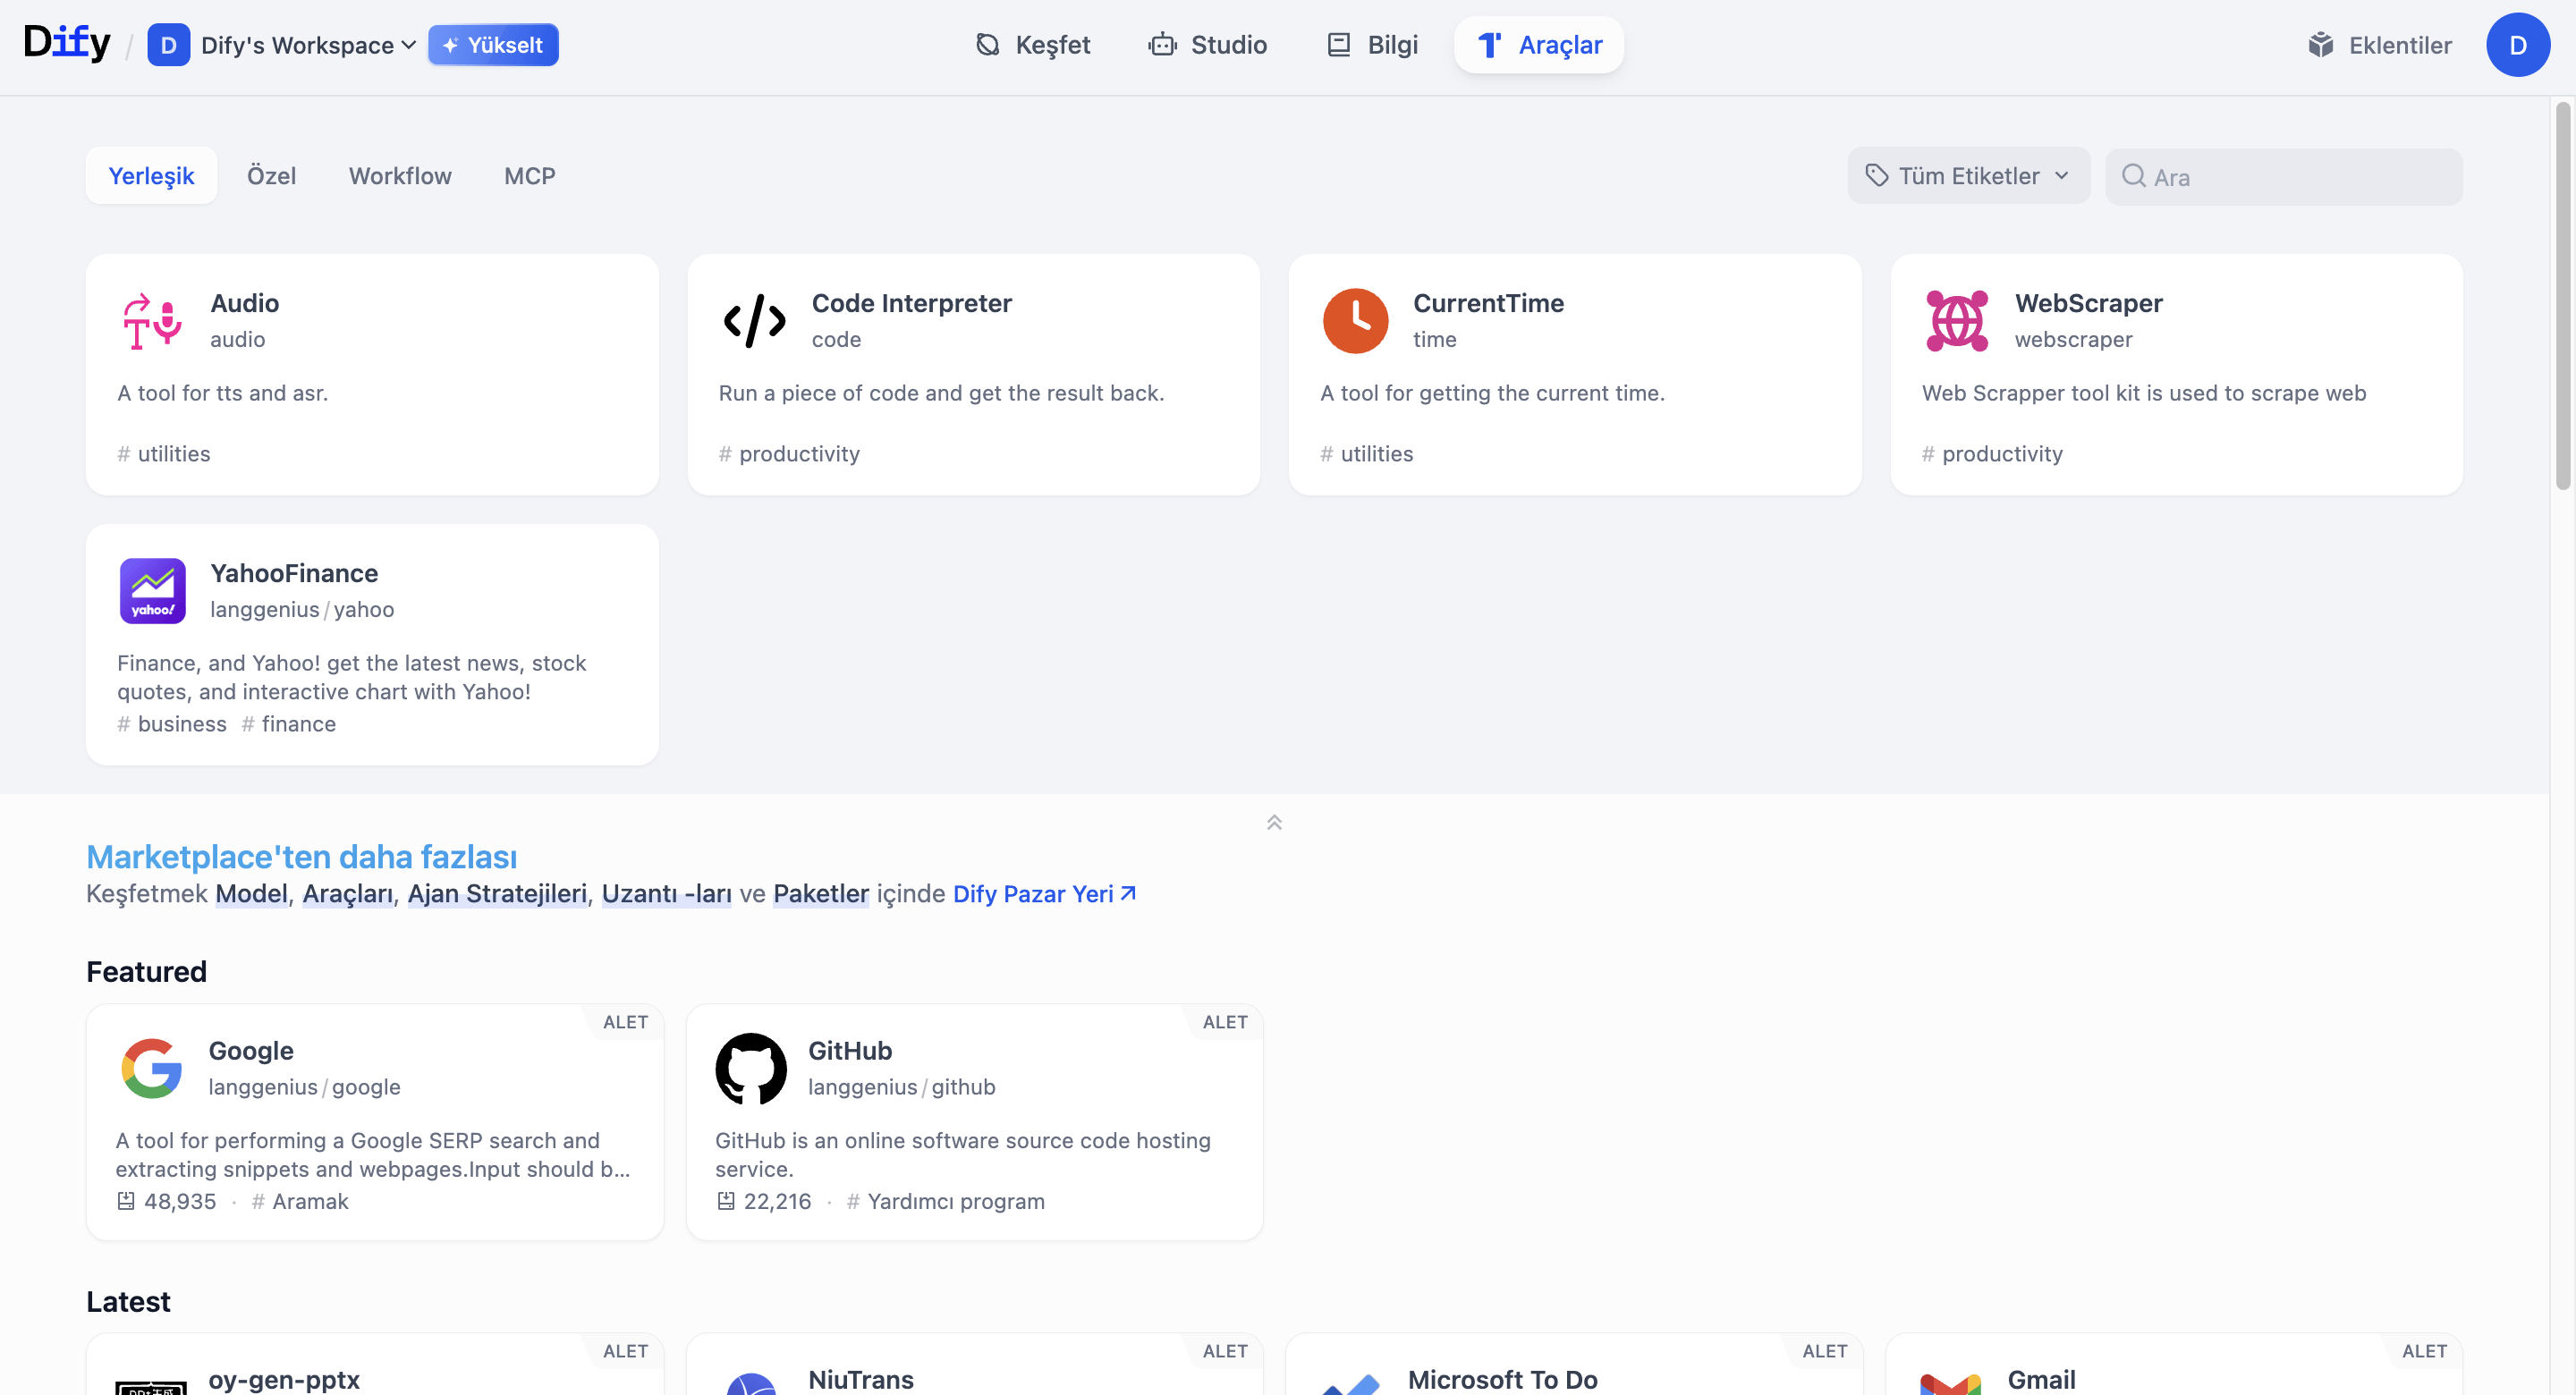2576x1395 pixels.
Task: Click the WebScraper globe icon
Action: [x=1956, y=321]
